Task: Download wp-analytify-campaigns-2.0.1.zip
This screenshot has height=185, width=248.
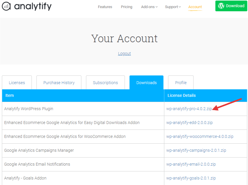Action: (196, 150)
